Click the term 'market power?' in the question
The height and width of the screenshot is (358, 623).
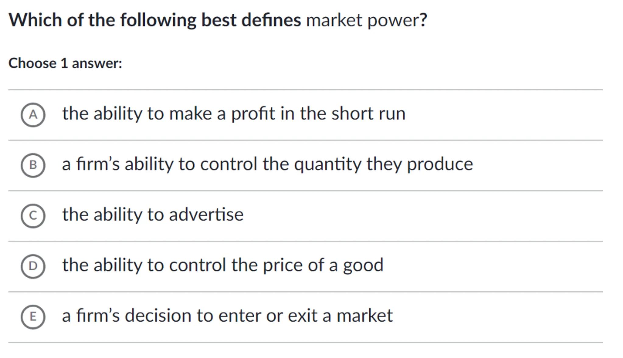366,20
